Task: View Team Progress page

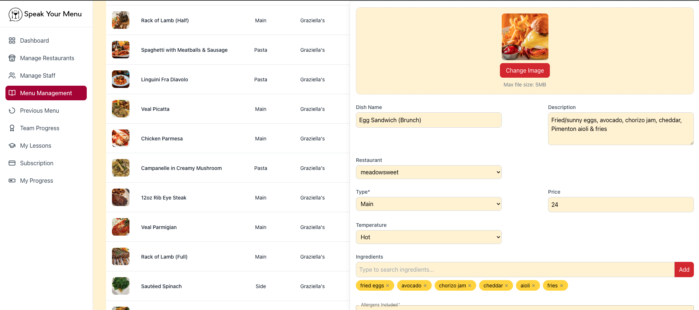Action: coord(46,128)
